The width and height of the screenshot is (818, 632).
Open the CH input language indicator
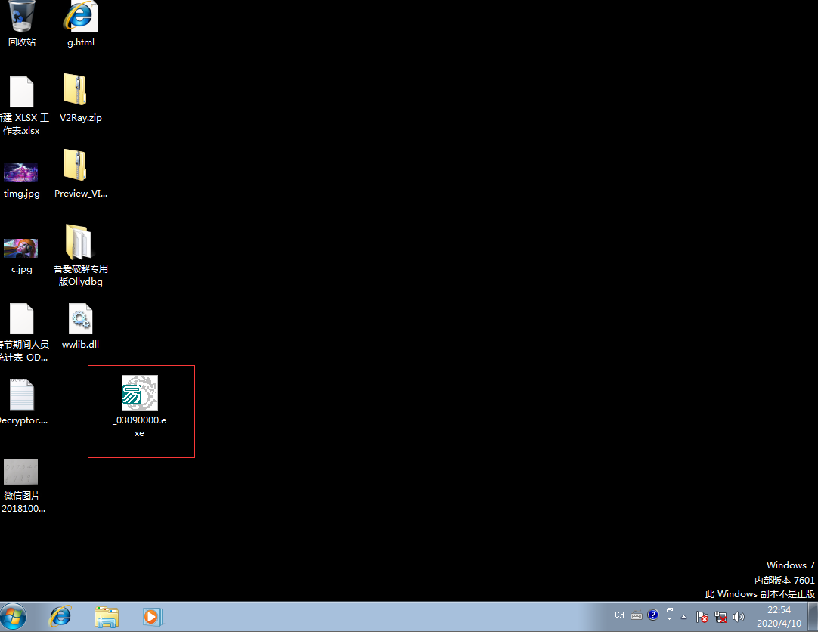pos(620,615)
